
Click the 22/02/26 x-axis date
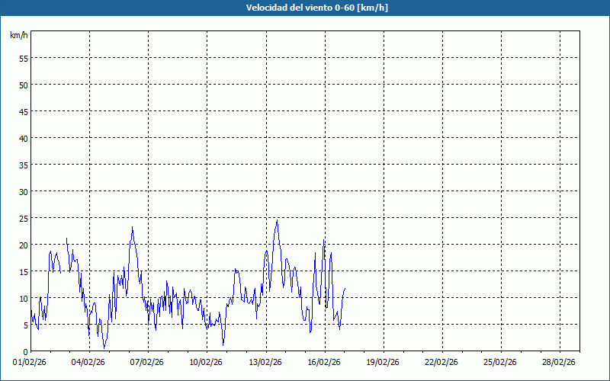pos(442,362)
